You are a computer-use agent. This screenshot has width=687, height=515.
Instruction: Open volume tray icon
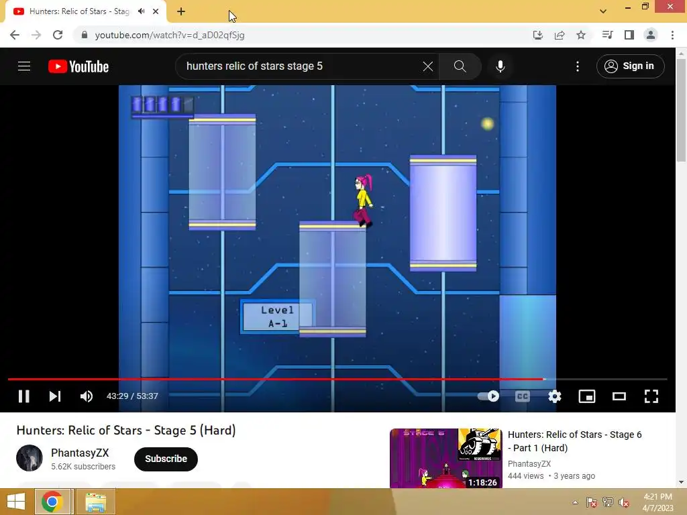[624, 502]
